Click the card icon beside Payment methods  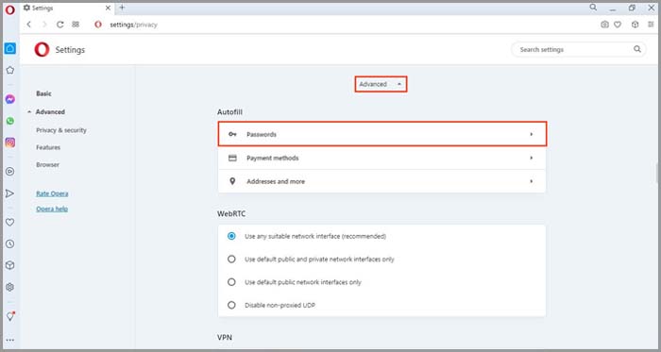click(x=232, y=158)
